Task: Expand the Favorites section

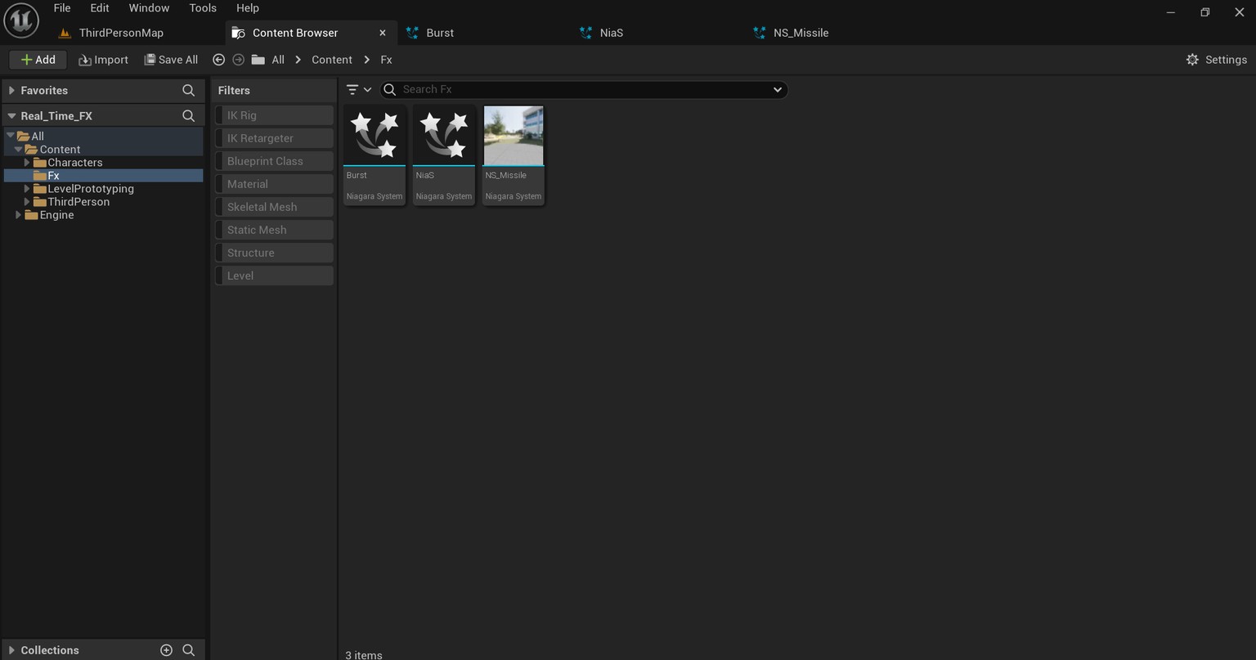Action: pos(11,90)
